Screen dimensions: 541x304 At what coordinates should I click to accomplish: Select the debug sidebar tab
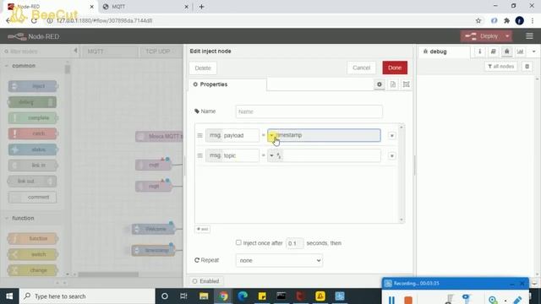(444, 52)
